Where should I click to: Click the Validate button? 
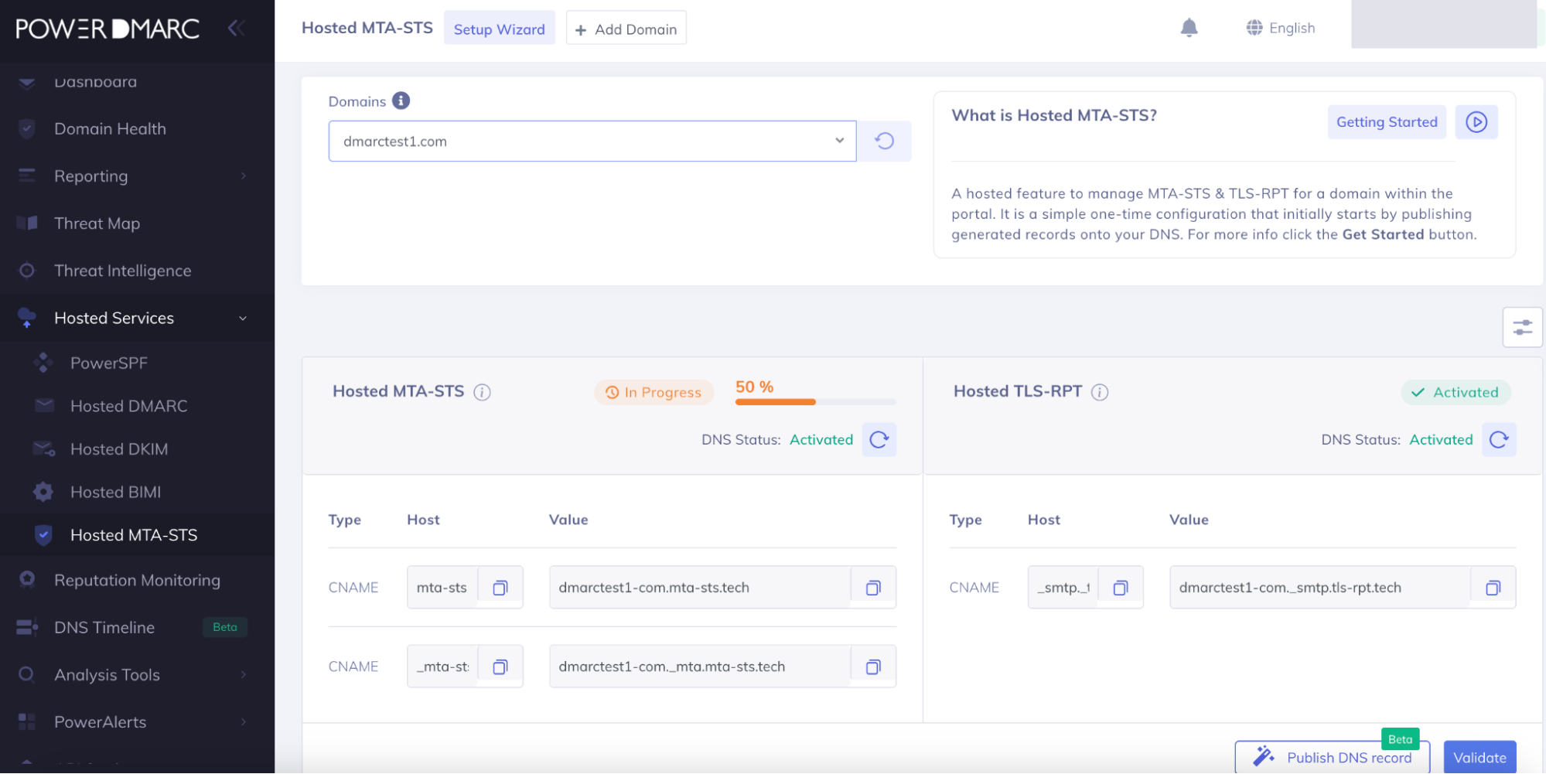1479,757
